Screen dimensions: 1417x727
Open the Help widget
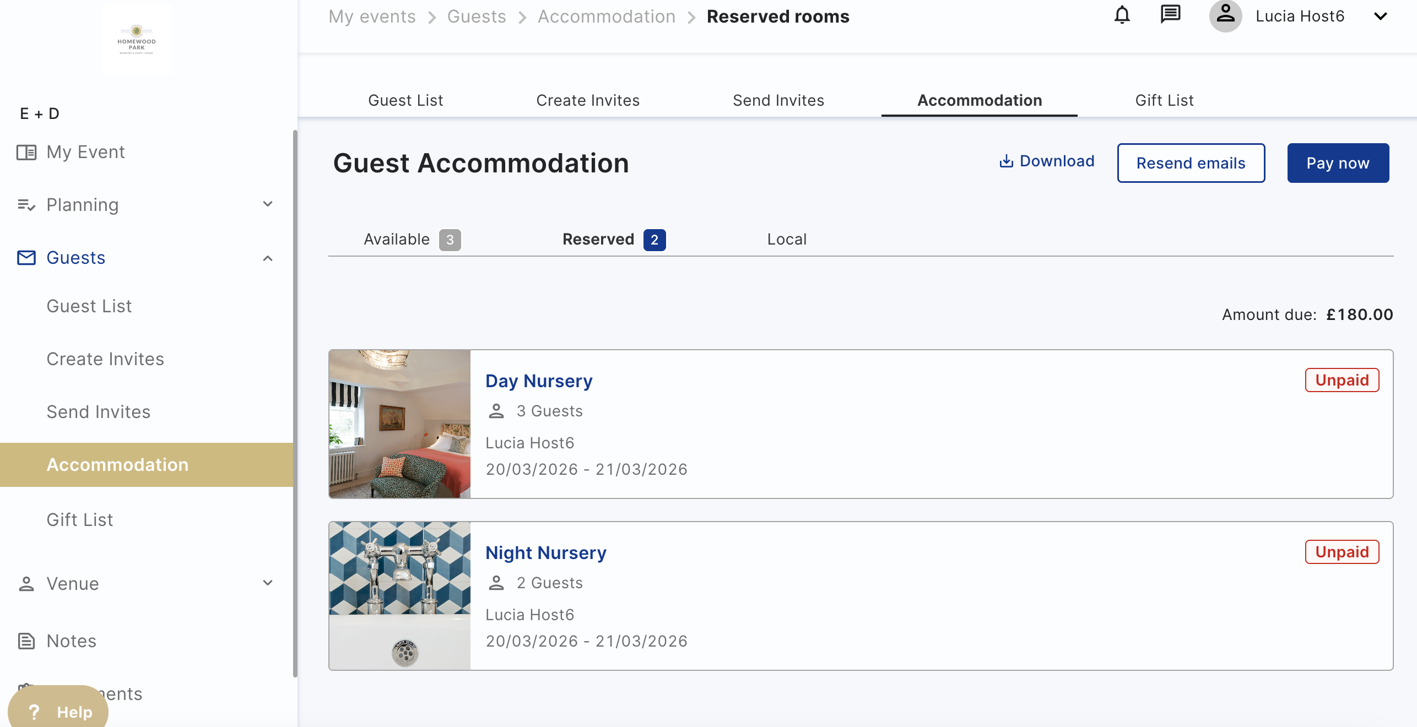pos(58,712)
